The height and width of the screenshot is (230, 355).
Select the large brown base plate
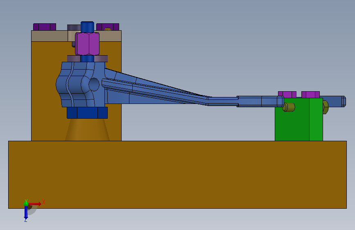pyautogui.click(x=177, y=174)
